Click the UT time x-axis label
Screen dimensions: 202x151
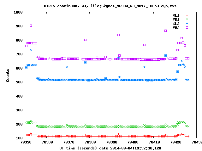point(110,148)
